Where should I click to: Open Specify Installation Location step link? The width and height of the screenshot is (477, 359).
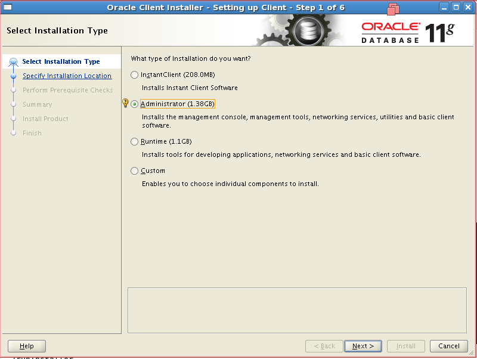click(67, 76)
